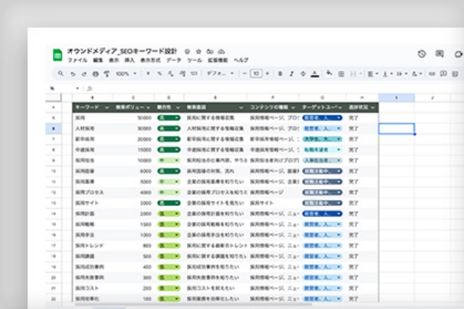Image resolution: width=464 pixels, height=309 pixels.
Task: Activate the paint format roller
Action: click(107, 74)
